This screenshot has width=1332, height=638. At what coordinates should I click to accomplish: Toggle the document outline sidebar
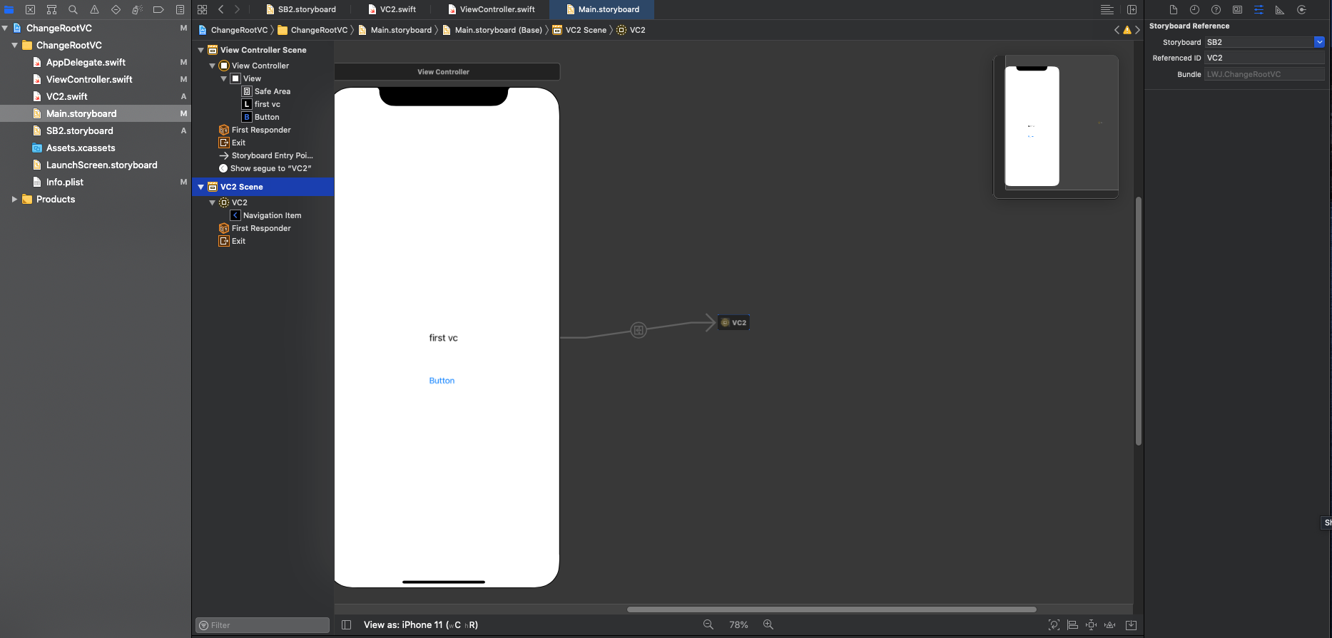347,624
